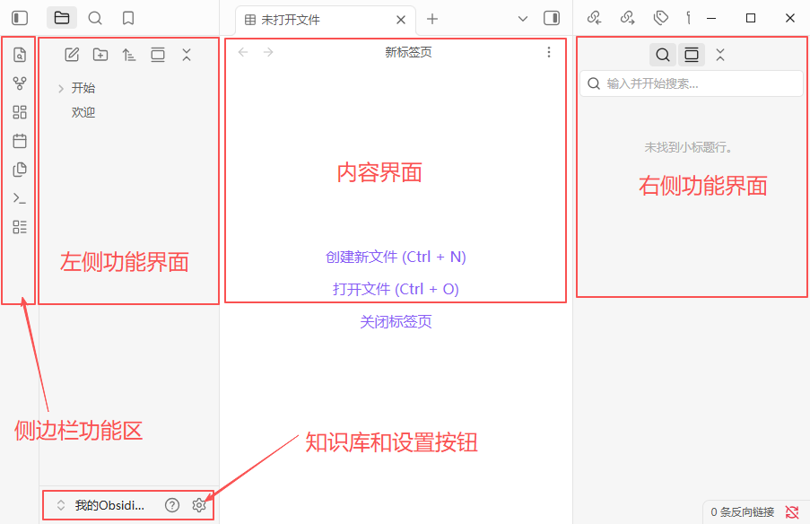Click the 关闭标签页 link
The width and height of the screenshot is (810, 524).
point(396,322)
